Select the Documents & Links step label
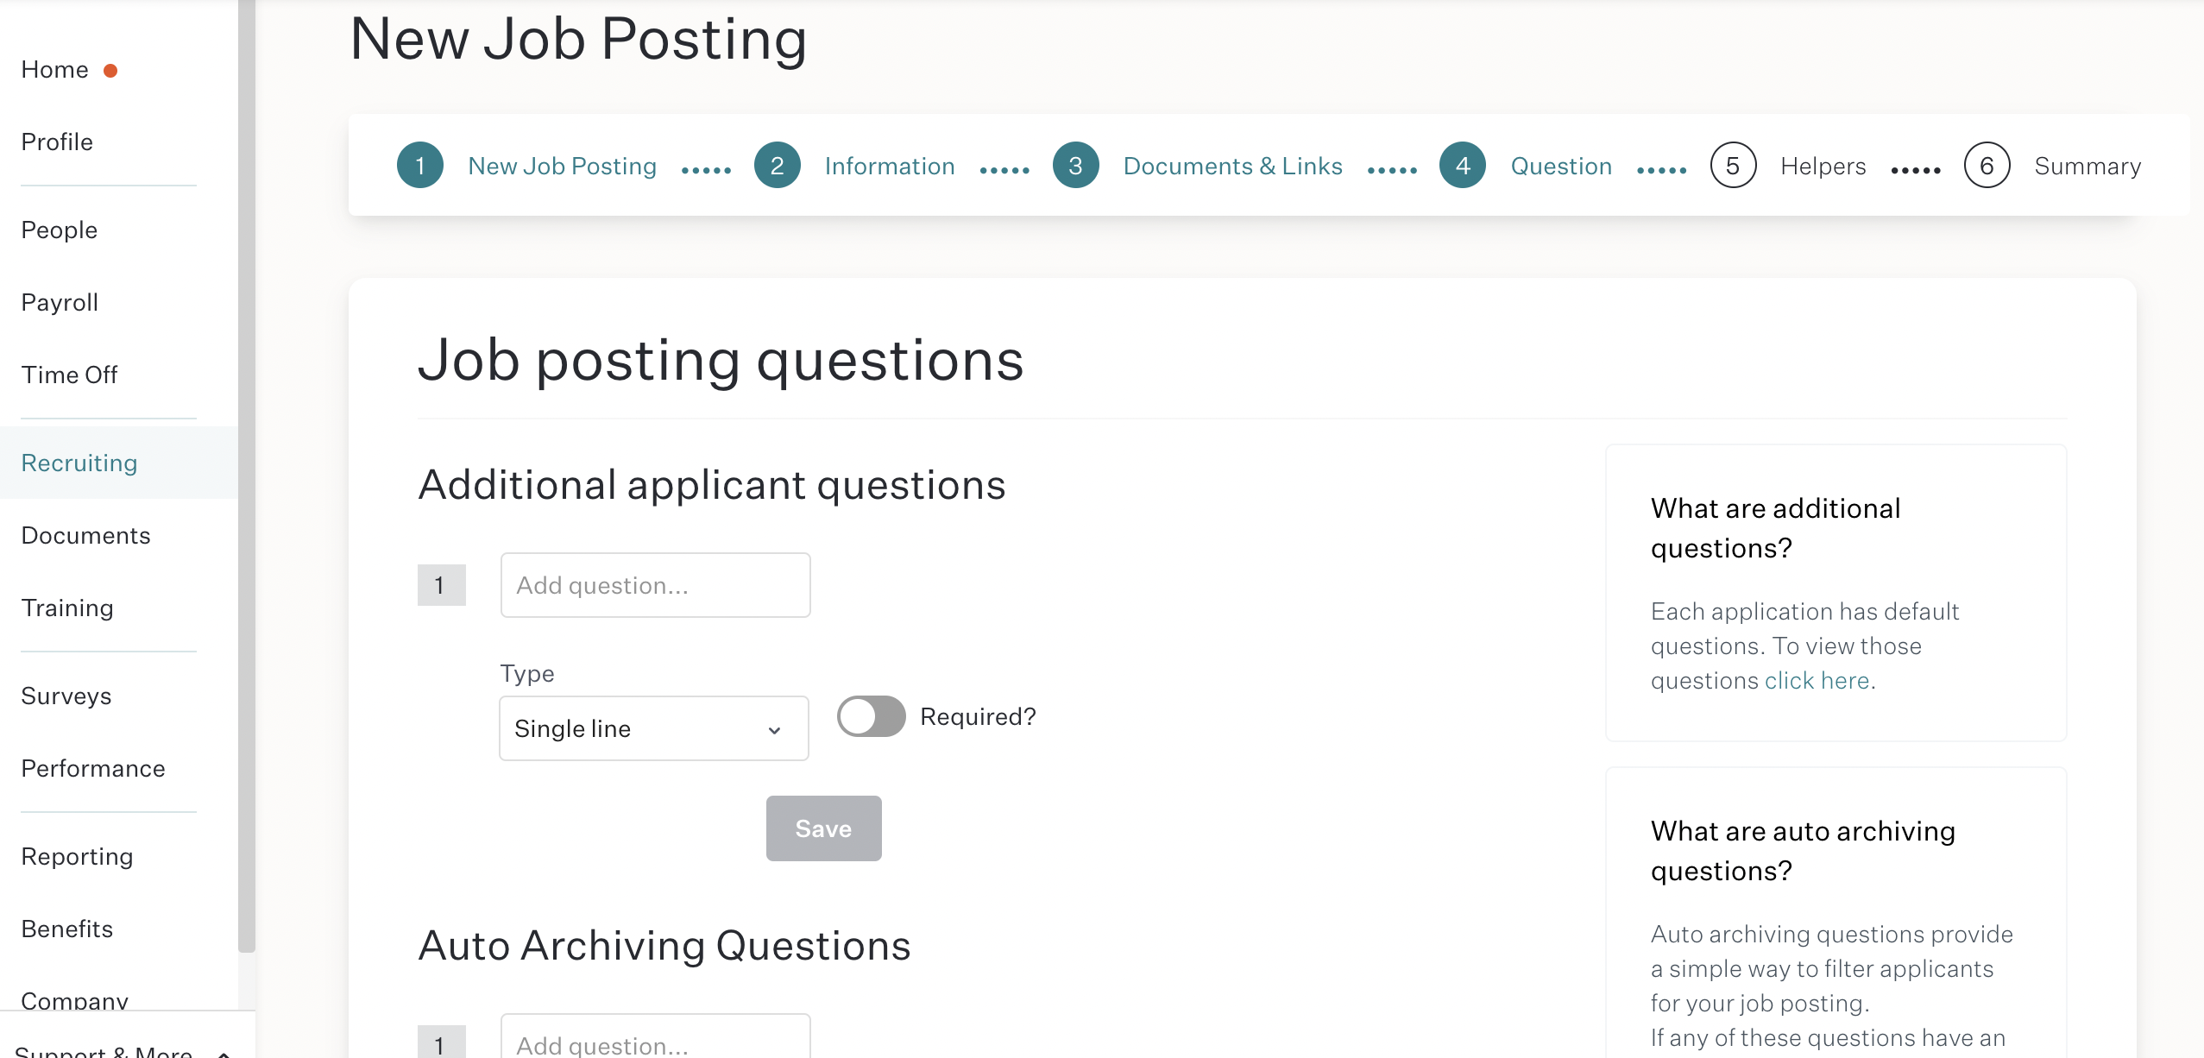This screenshot has width=2204, height=1058. [x=1233, y=166]
